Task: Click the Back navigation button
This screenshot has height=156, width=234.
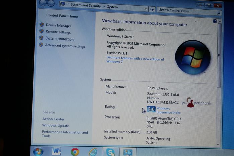Action: (43, 3)
